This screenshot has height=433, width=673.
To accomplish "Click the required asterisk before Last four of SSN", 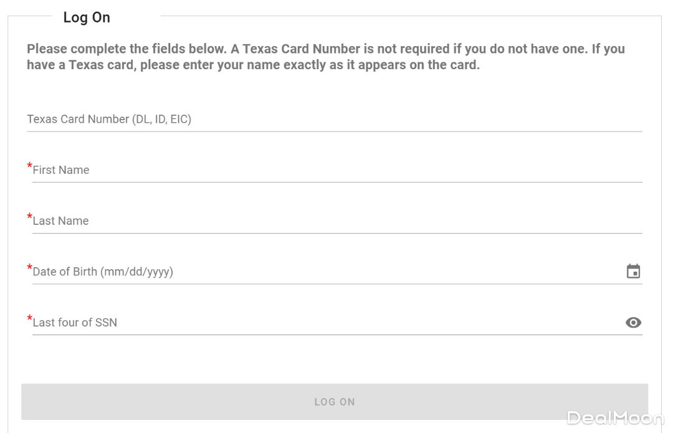I will click(29, 319).
